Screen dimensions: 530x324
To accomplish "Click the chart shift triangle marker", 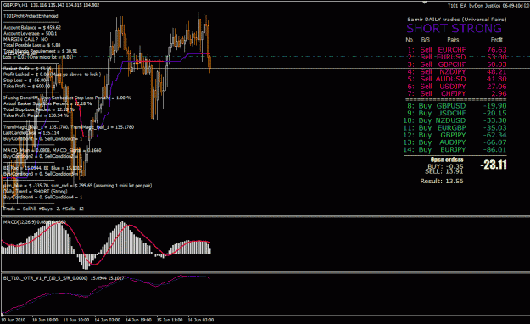I will (425, 3).
